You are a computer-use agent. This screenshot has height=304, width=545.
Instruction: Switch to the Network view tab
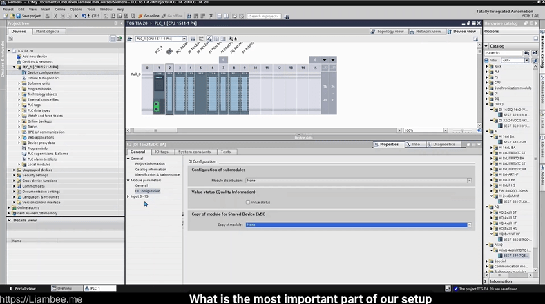point(426,31)
